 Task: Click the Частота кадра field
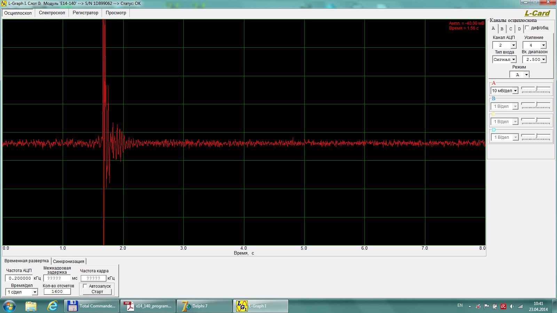[x=93, y=278]
